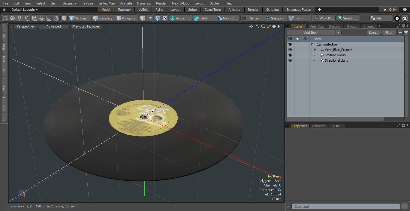
Task: Click the gray cube item-mode icon
Action: click(64, 18)
